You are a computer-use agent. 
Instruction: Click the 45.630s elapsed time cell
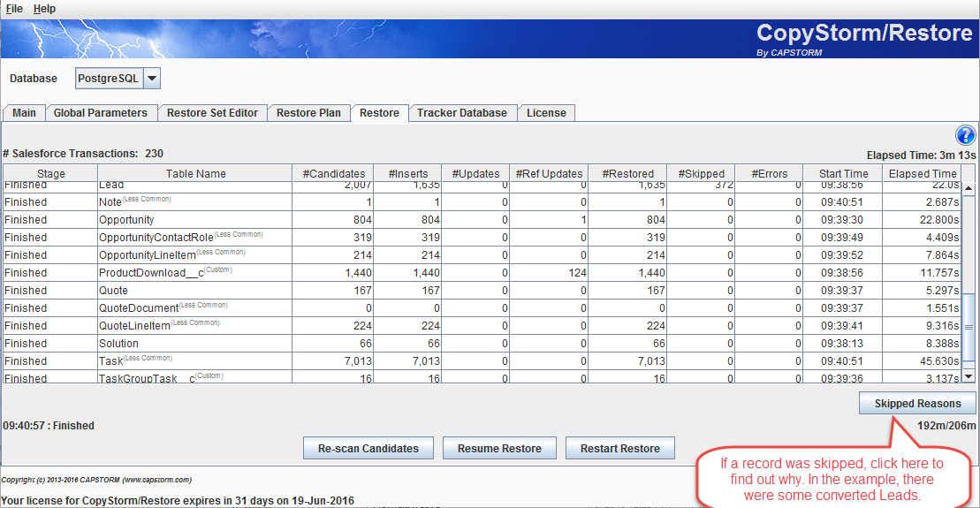(x=923, y=361)
